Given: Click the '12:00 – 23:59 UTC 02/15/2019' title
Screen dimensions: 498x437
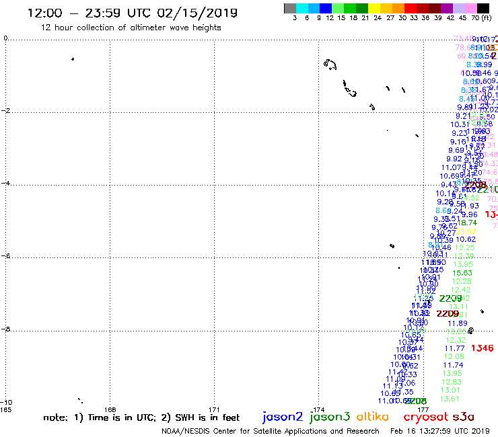Looking at the screenshot, I should click(133, 13).
